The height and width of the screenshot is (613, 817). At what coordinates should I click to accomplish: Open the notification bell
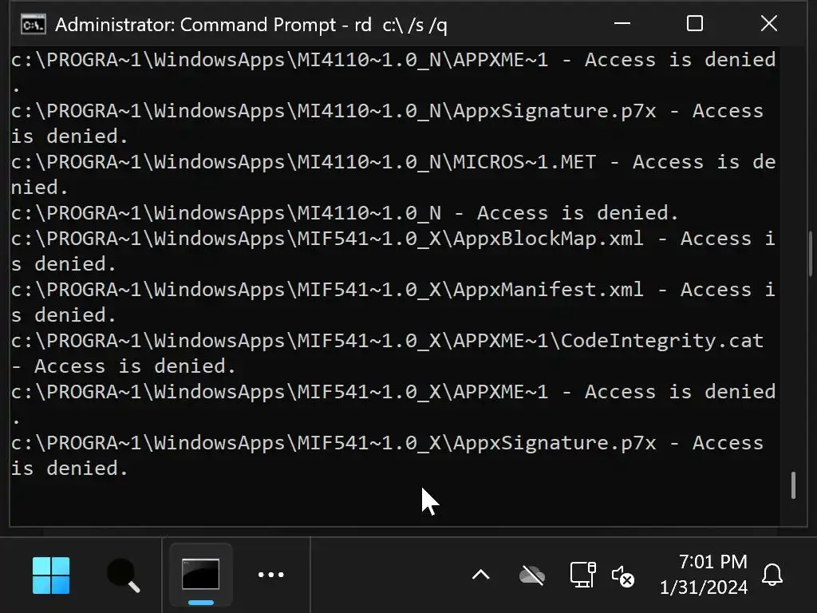click(772, 575)
